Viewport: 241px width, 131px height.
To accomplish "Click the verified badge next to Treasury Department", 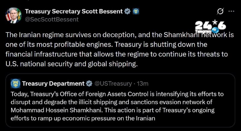I will pyautogui.click(x=89, y=84).
